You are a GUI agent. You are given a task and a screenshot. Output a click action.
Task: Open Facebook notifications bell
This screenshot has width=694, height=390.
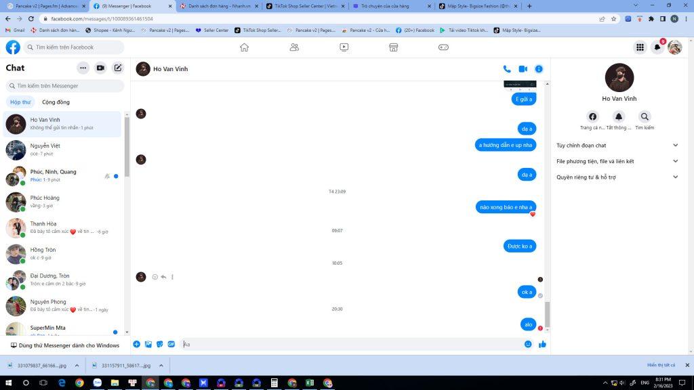click(x=657, y=47)
